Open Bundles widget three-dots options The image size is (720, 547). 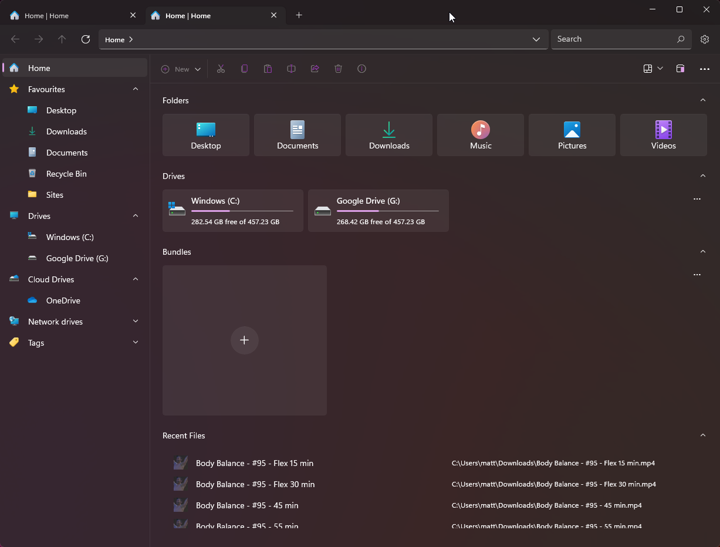coord(697,275)
